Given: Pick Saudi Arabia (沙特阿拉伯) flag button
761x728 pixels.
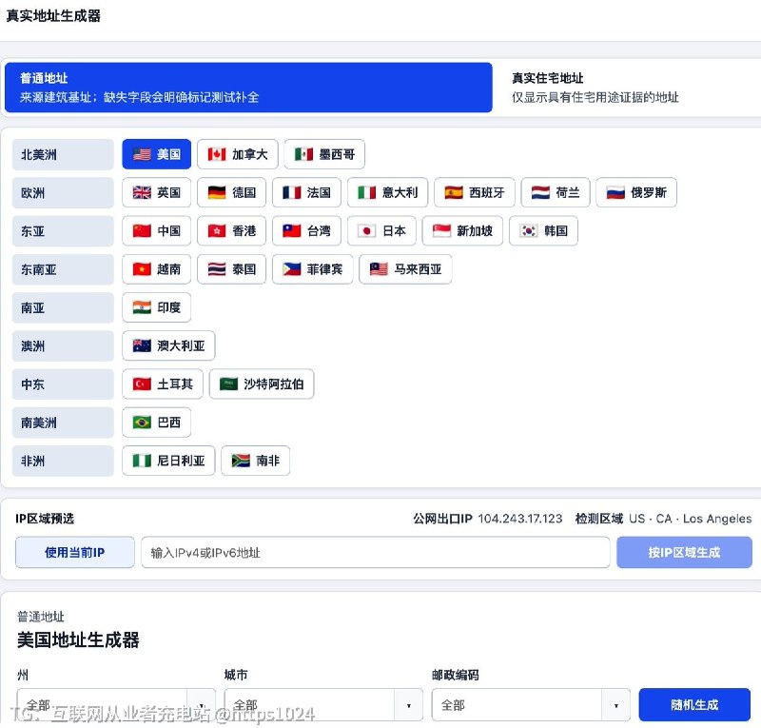Looking at the screenshot, I should [262, 384].
